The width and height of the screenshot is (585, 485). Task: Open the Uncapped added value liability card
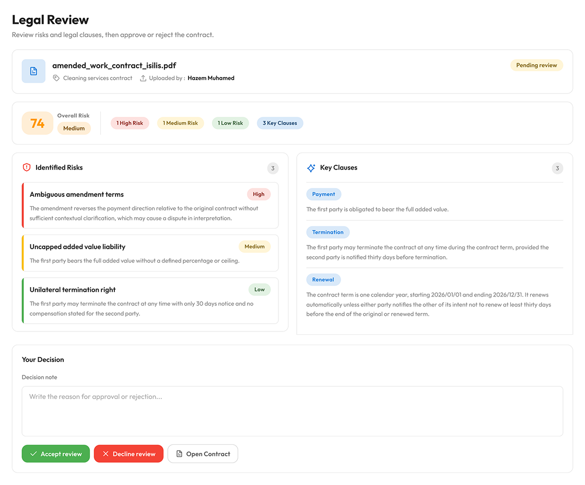point(150,253)
